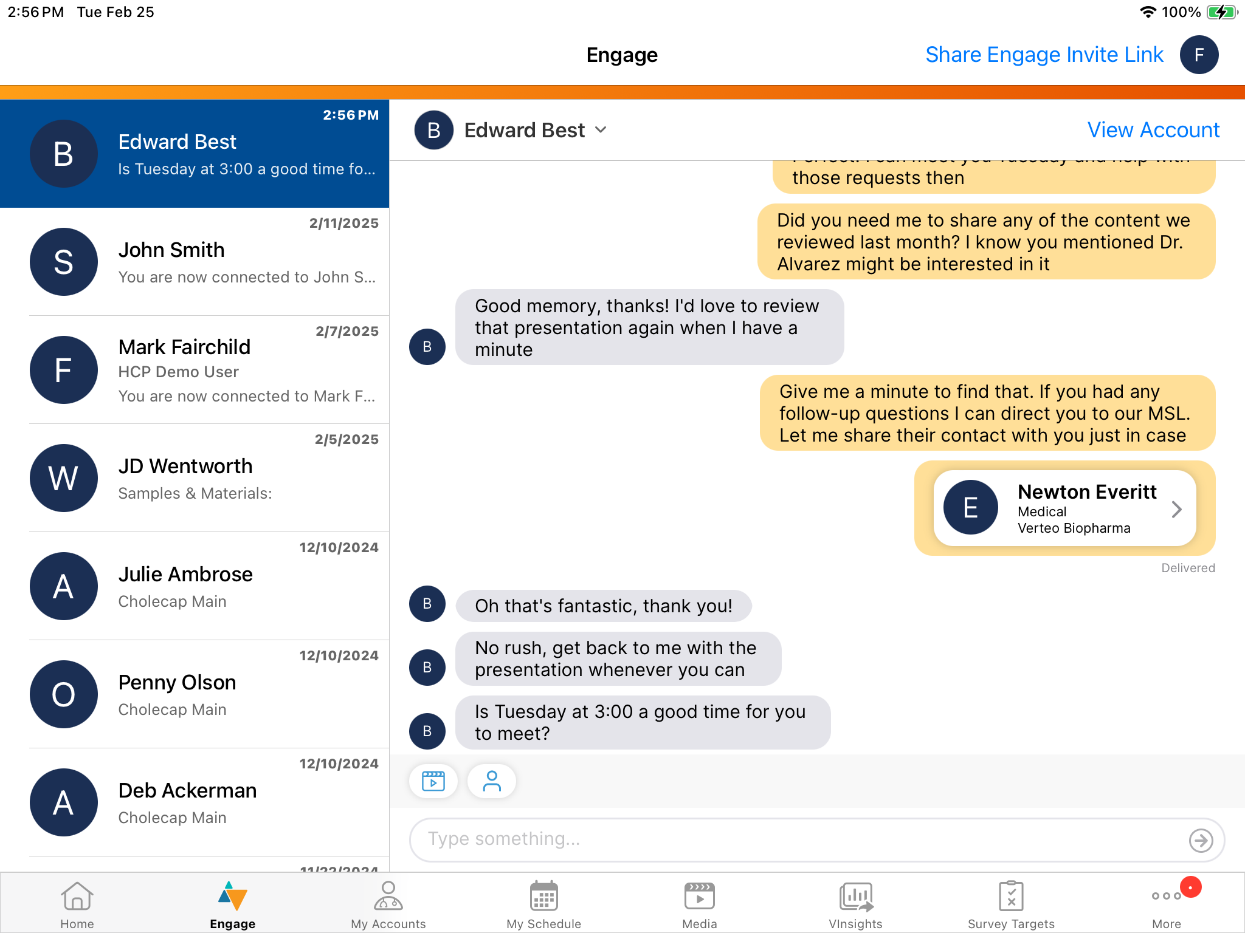Screen dimensions: 1245x933
Task: Open Julie Ambrose conversation
Action: [x=195, y=586]
